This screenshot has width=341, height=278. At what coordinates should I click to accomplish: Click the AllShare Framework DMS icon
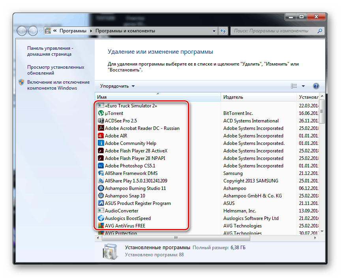101,173
